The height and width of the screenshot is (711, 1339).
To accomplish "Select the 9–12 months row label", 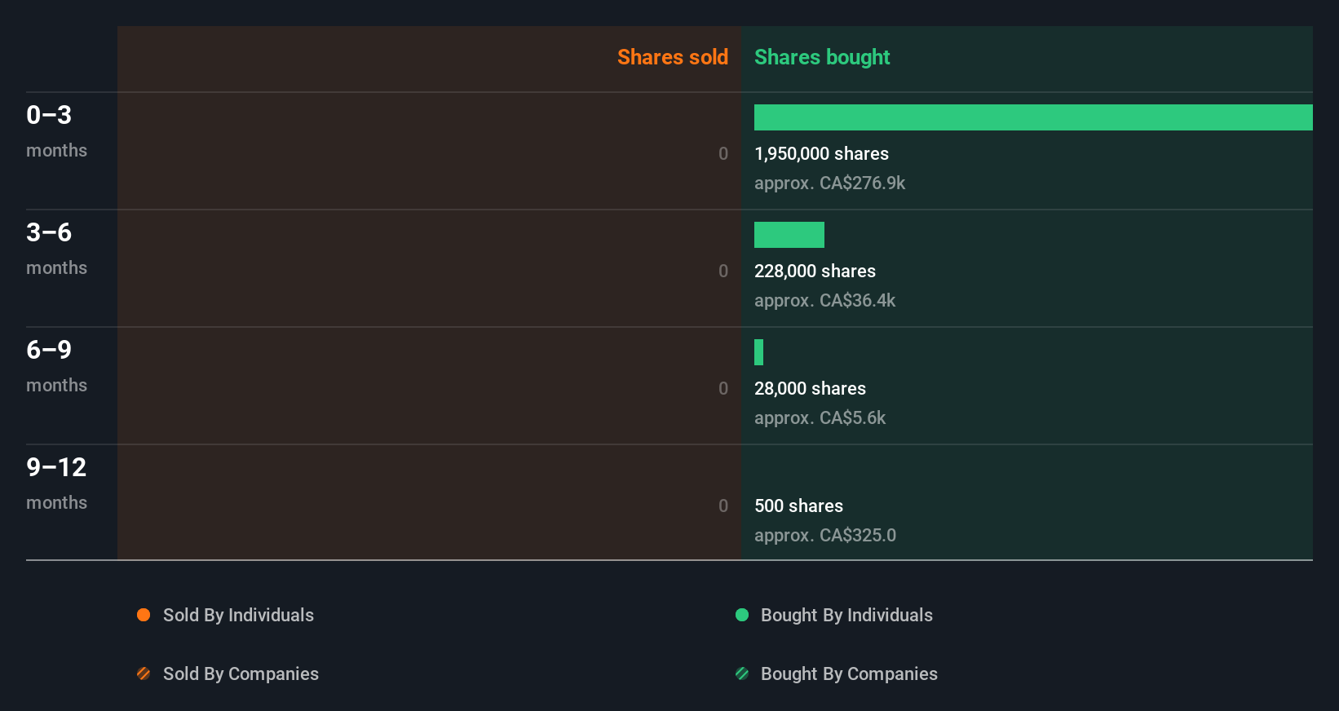I will (56, 483).
